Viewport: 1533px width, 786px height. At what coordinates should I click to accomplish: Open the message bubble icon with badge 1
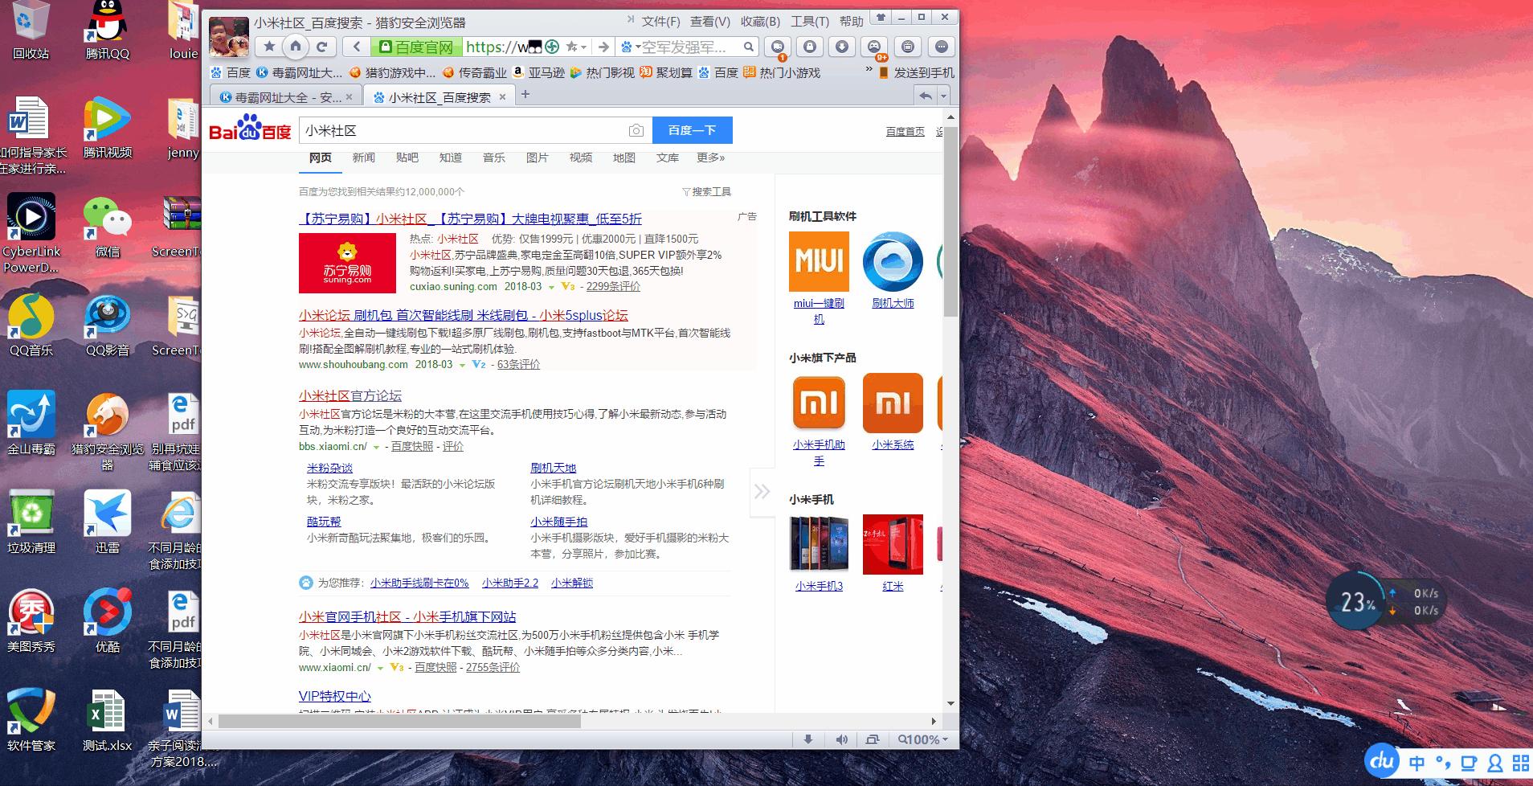click(778, 47)
